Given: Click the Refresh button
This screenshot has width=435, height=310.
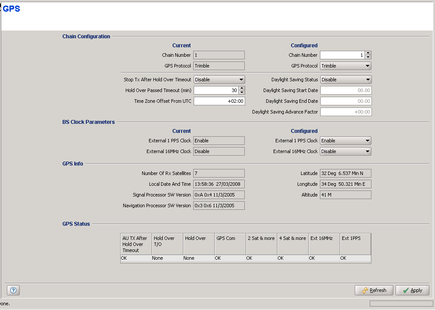Looking at the screenshot, I should pyautogui.click(x=374, y=290).
